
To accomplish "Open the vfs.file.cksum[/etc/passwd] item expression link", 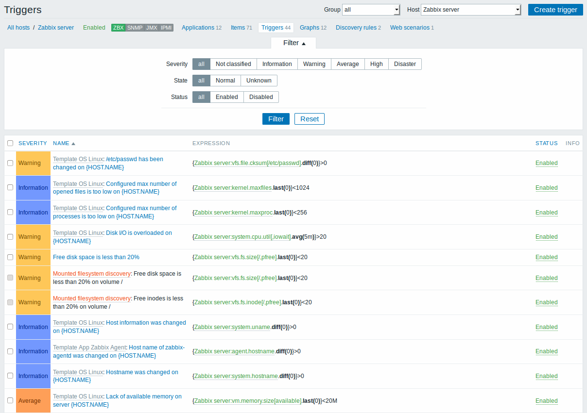I will (x=247, y=163).
